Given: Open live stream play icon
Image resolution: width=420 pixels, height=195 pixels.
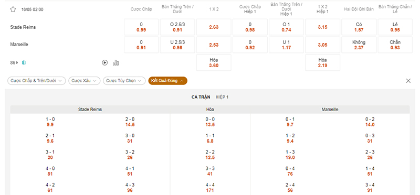Looking at the screenshot, I should (104, 62).
